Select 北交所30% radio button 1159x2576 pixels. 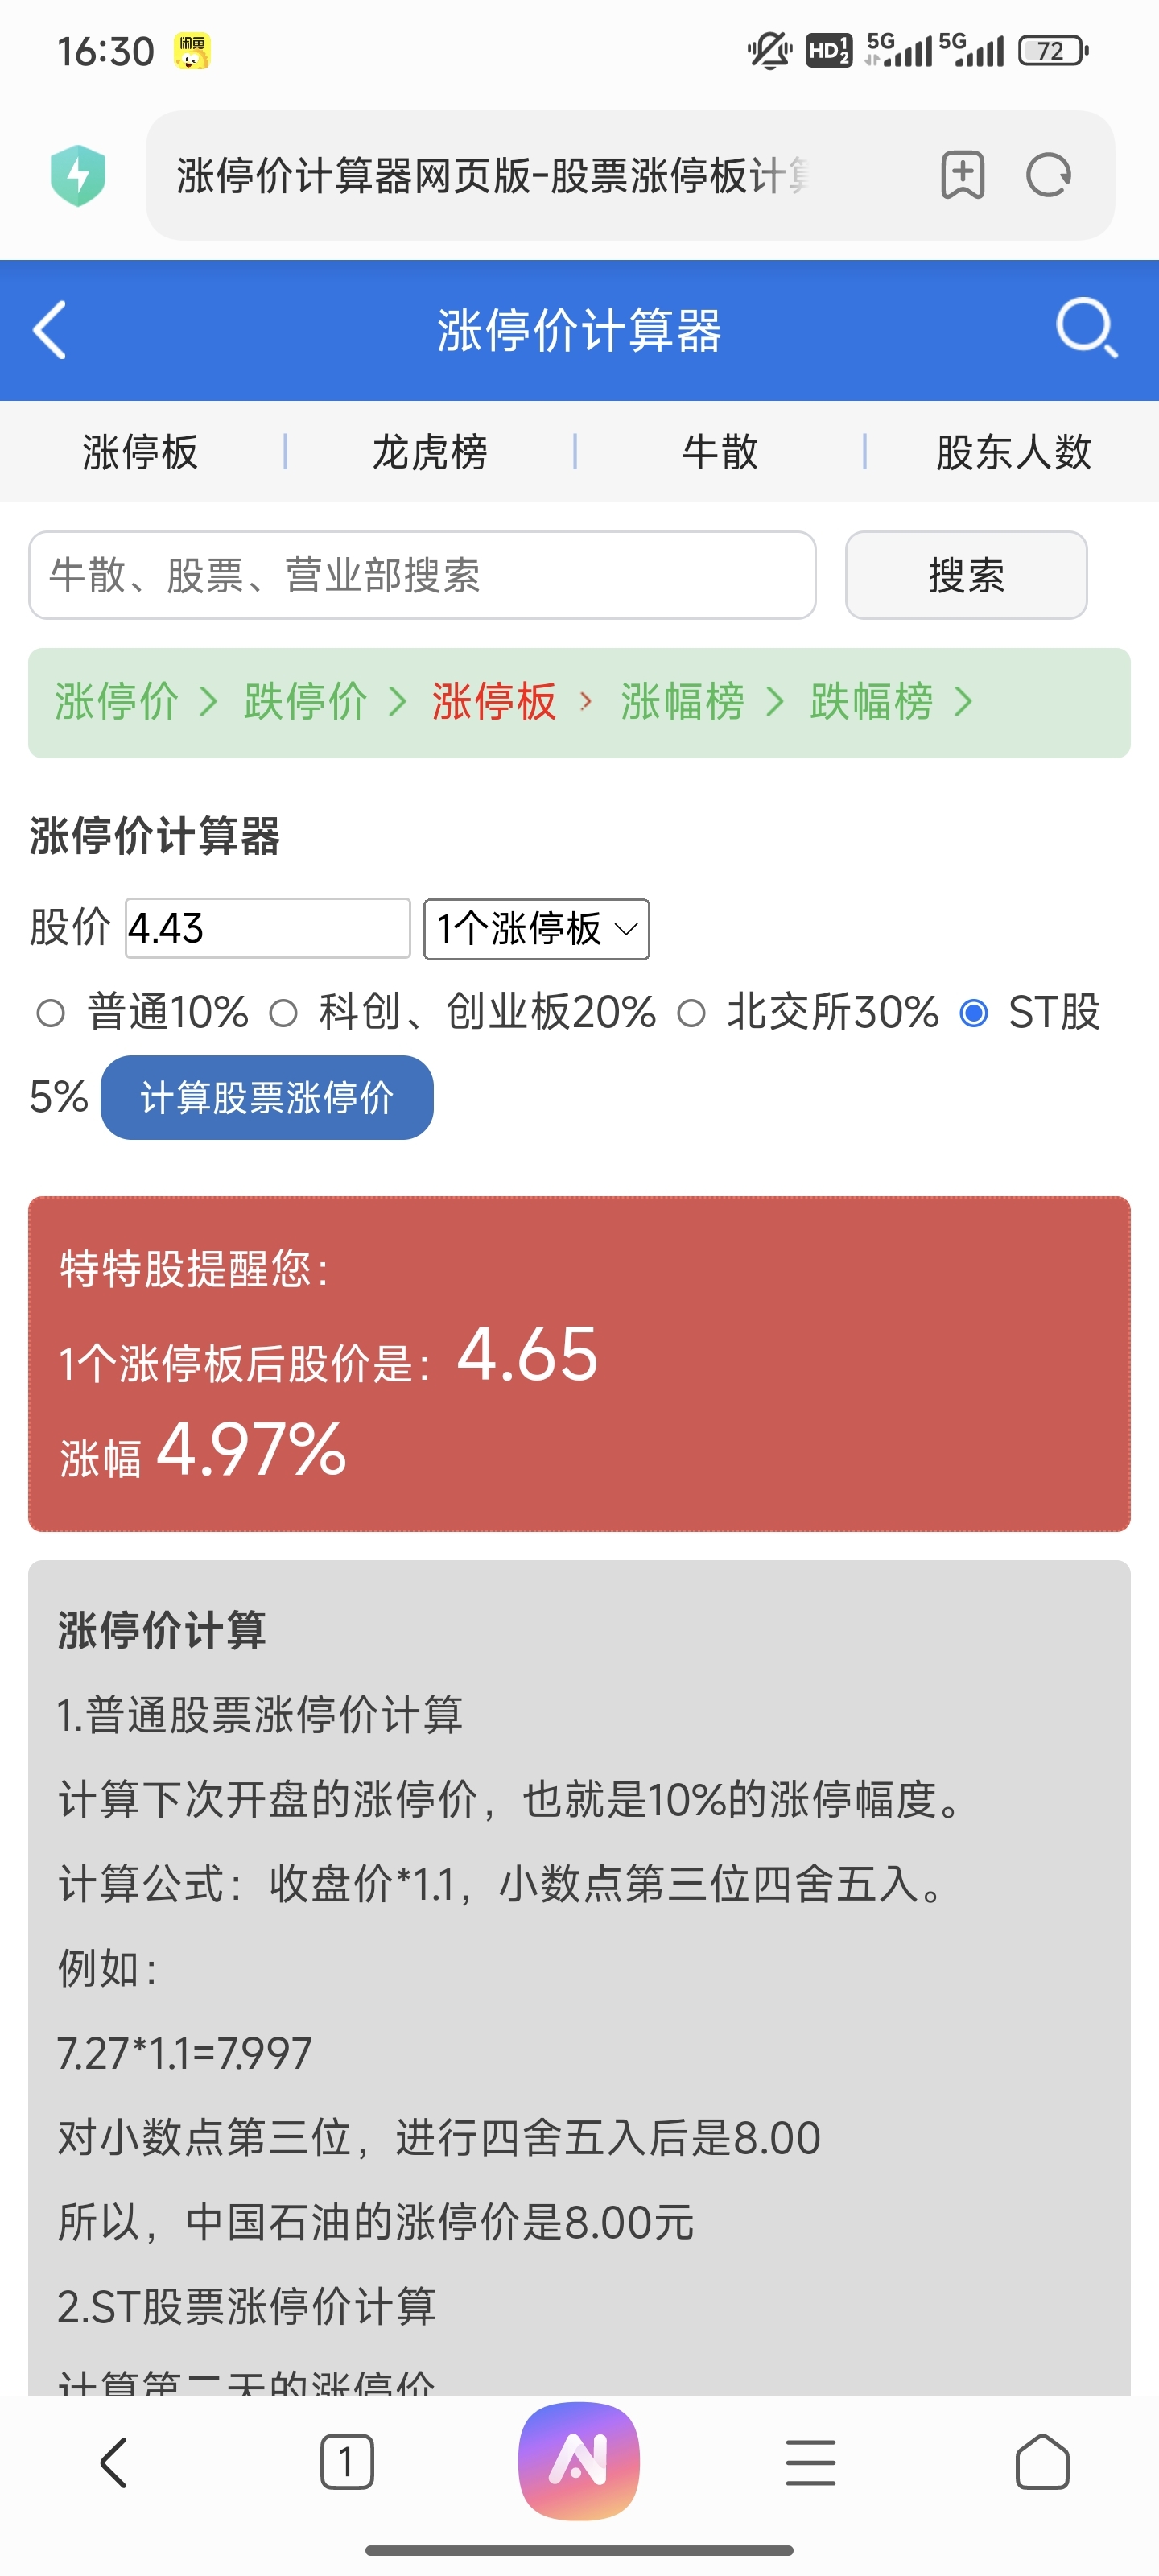click(x=691, y=1013)
